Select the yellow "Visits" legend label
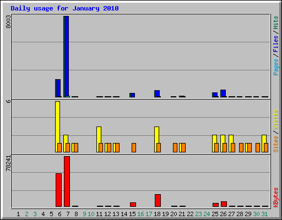This screenshot has height=220, width=282. click(x=276, y=120)
